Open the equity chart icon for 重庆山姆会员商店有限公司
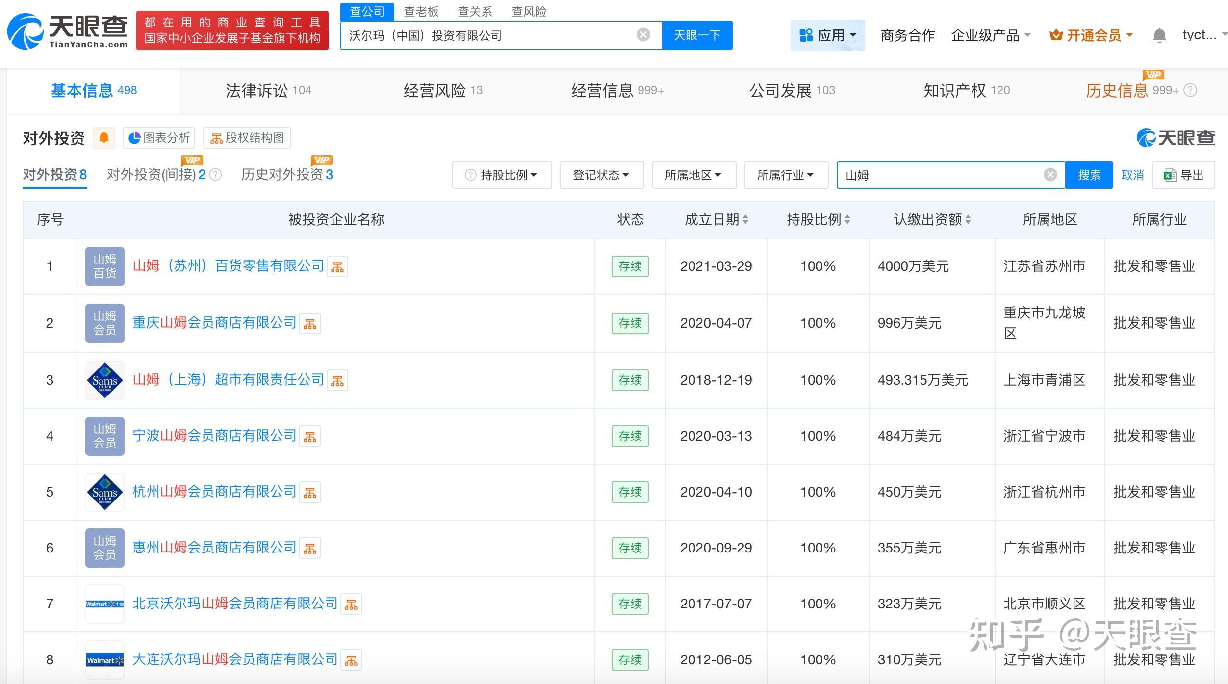1228x684 pixels. [310, 323]
